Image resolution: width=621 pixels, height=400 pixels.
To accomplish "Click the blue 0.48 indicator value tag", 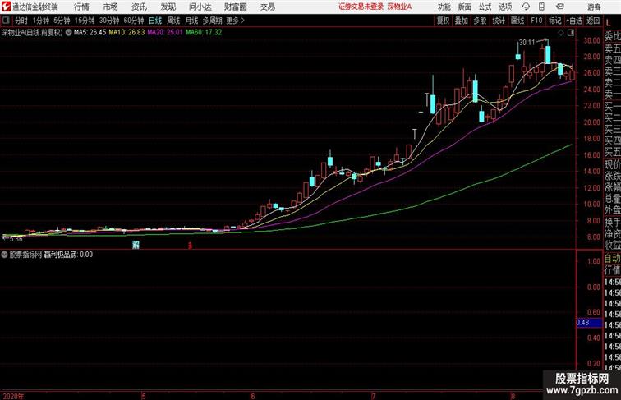I will point(588,322).
